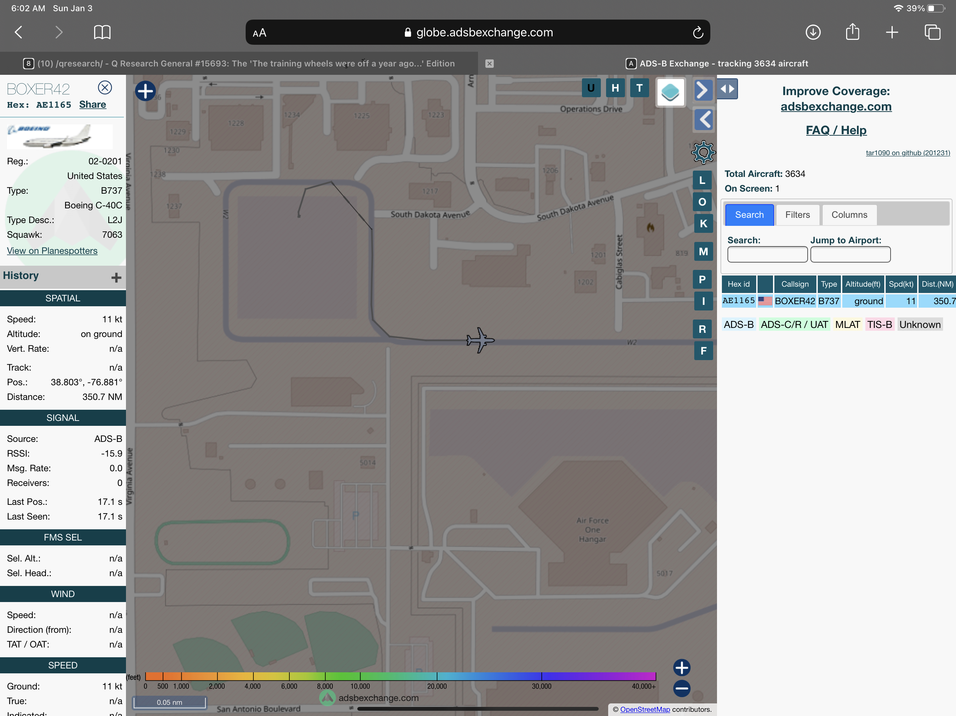Close the BOXER42 info panel
The image size is (956, 716).
pos(105,88)
